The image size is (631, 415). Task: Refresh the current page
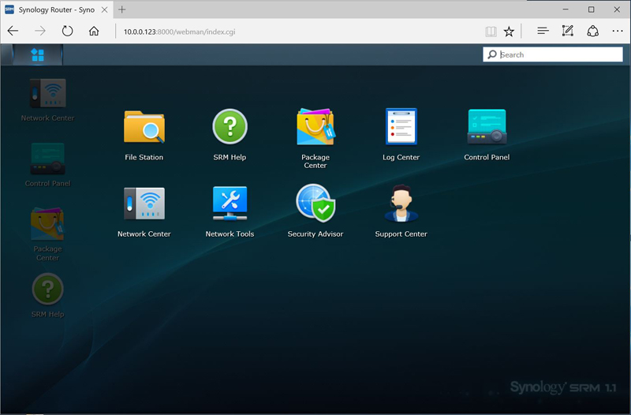click(x=67, y=31)
